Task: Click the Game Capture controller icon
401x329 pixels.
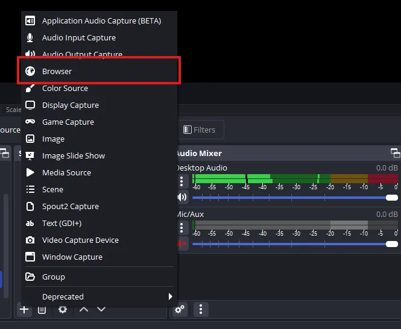Action: (30, 122)
